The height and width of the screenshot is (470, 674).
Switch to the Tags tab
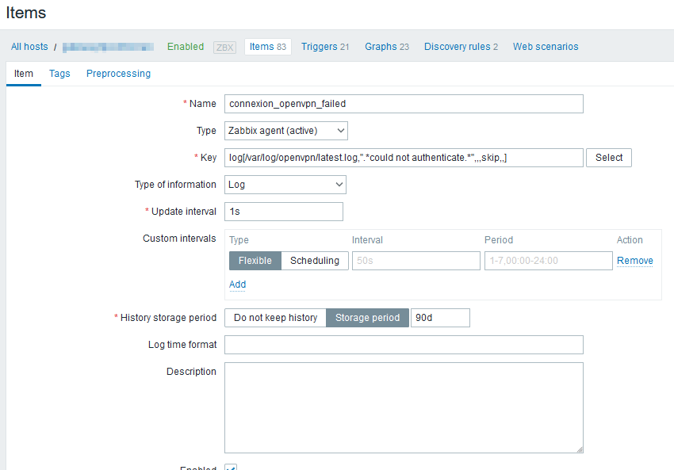[x=59, y=74]
